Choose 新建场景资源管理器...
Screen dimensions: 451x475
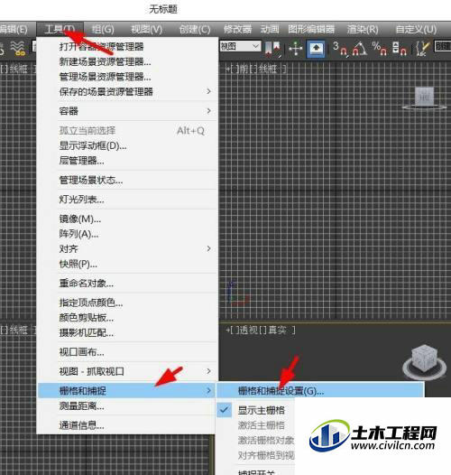point(127,61)
